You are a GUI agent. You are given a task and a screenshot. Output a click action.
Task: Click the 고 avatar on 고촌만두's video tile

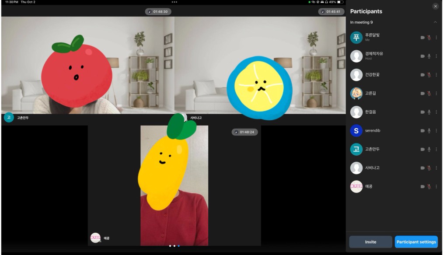point(9,117)
